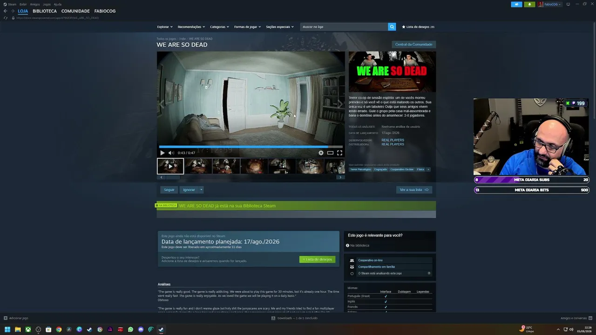Expand the Seções especiais dropdown

pos(279,27)
